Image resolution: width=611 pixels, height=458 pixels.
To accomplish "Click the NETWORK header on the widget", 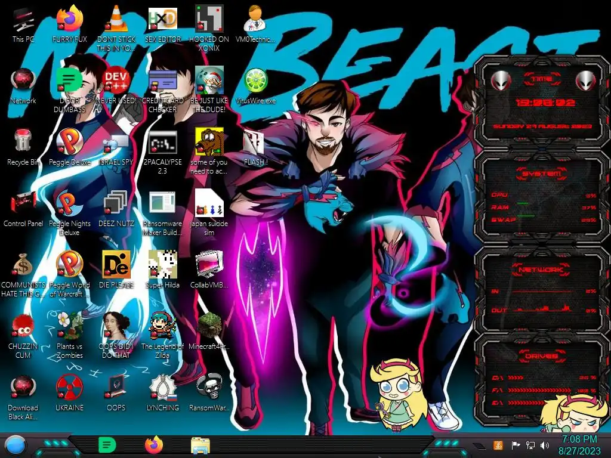I will (542, 269).
